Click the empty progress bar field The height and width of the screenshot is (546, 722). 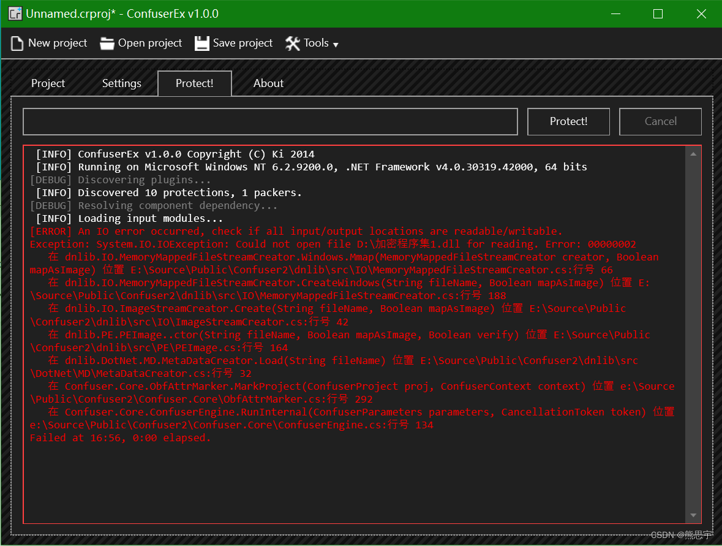click(x=270, y=122)
